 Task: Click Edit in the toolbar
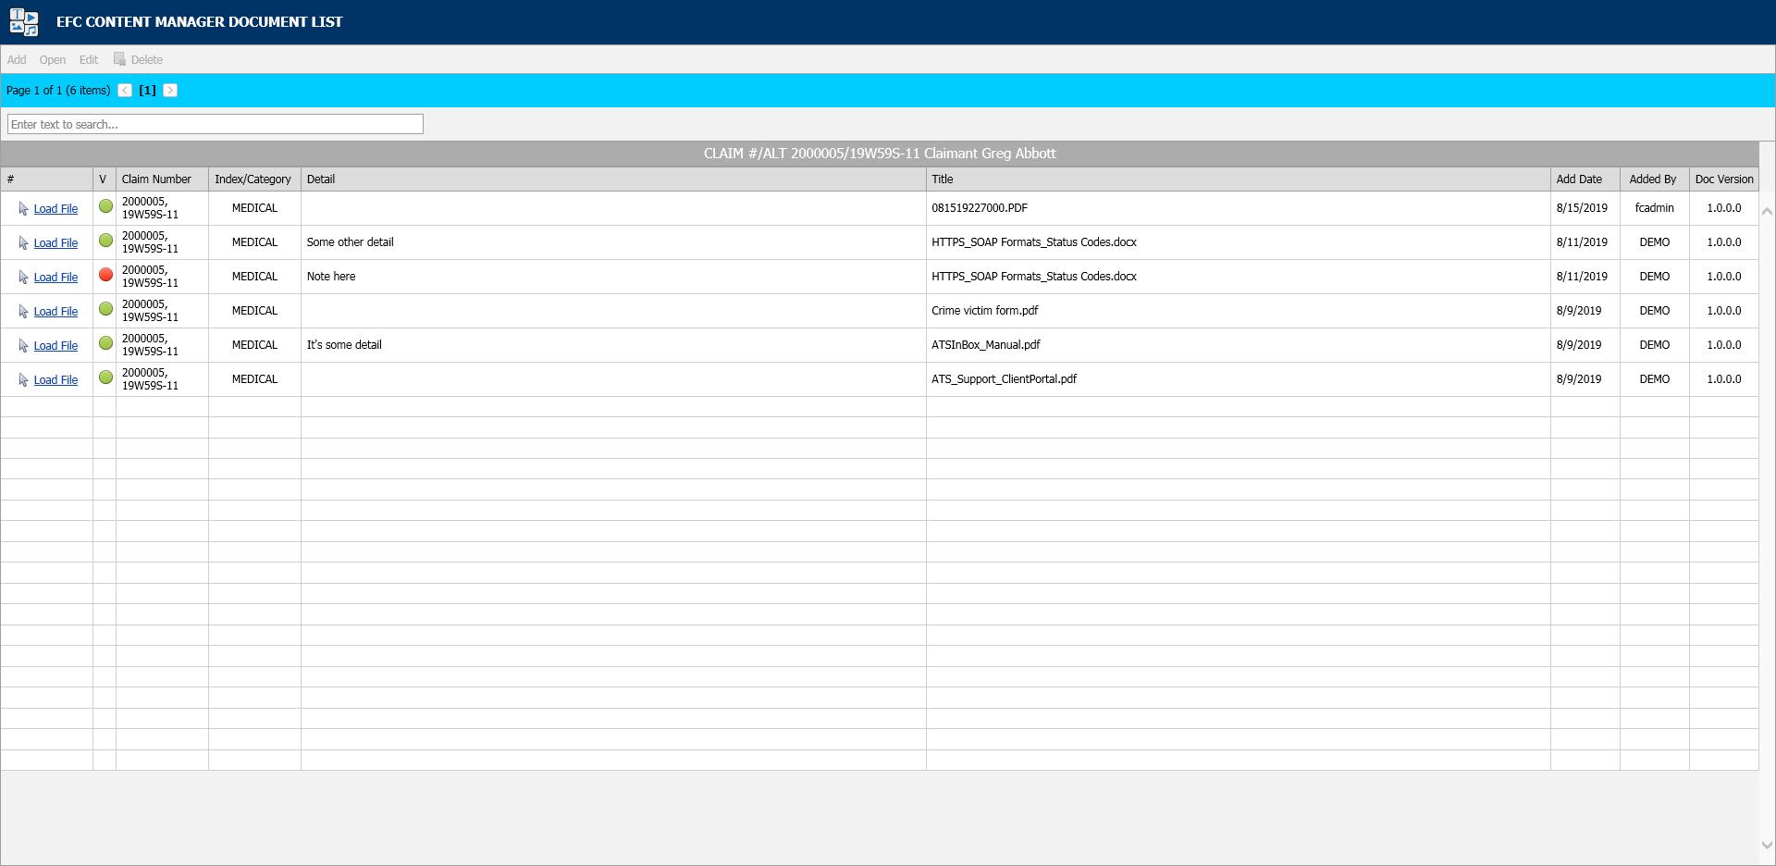pos(89,60)
